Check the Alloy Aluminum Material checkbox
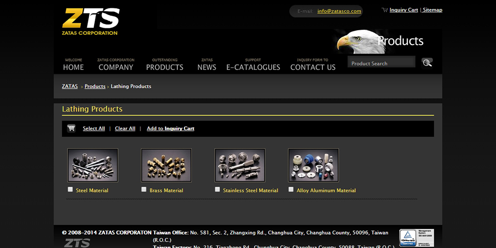The width and height of the screenshot is (496, 248). tap(291, 189)
